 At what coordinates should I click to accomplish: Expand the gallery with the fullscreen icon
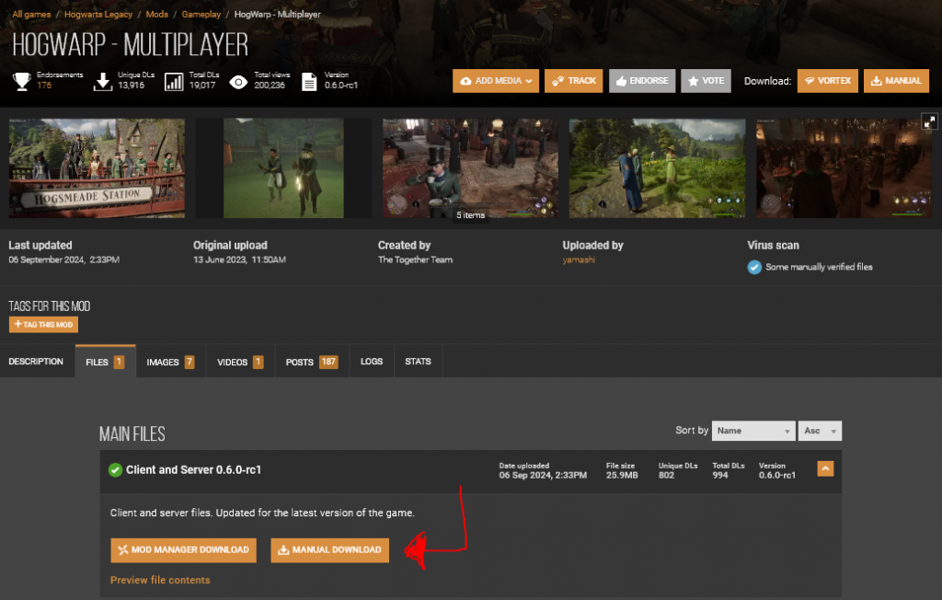click(930, 121)
